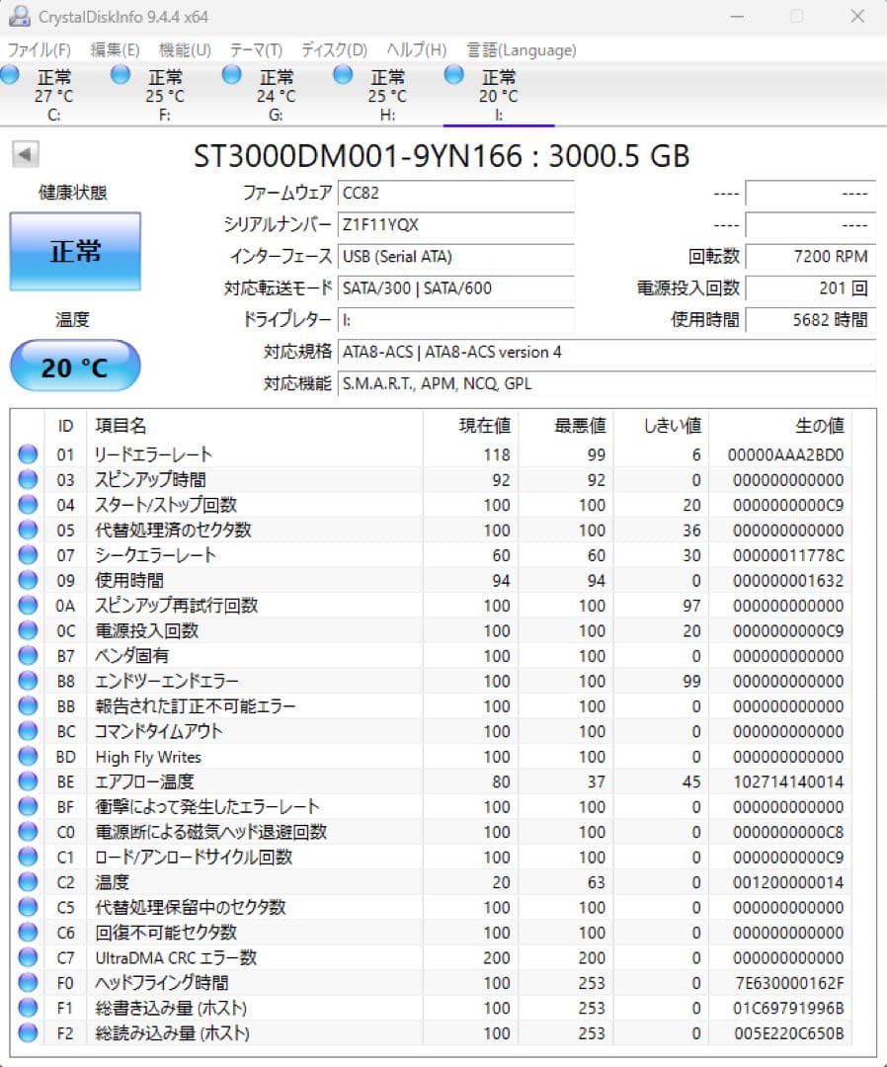
Task: Click the 20 °C temperature button
Action: tap(75, 367)
